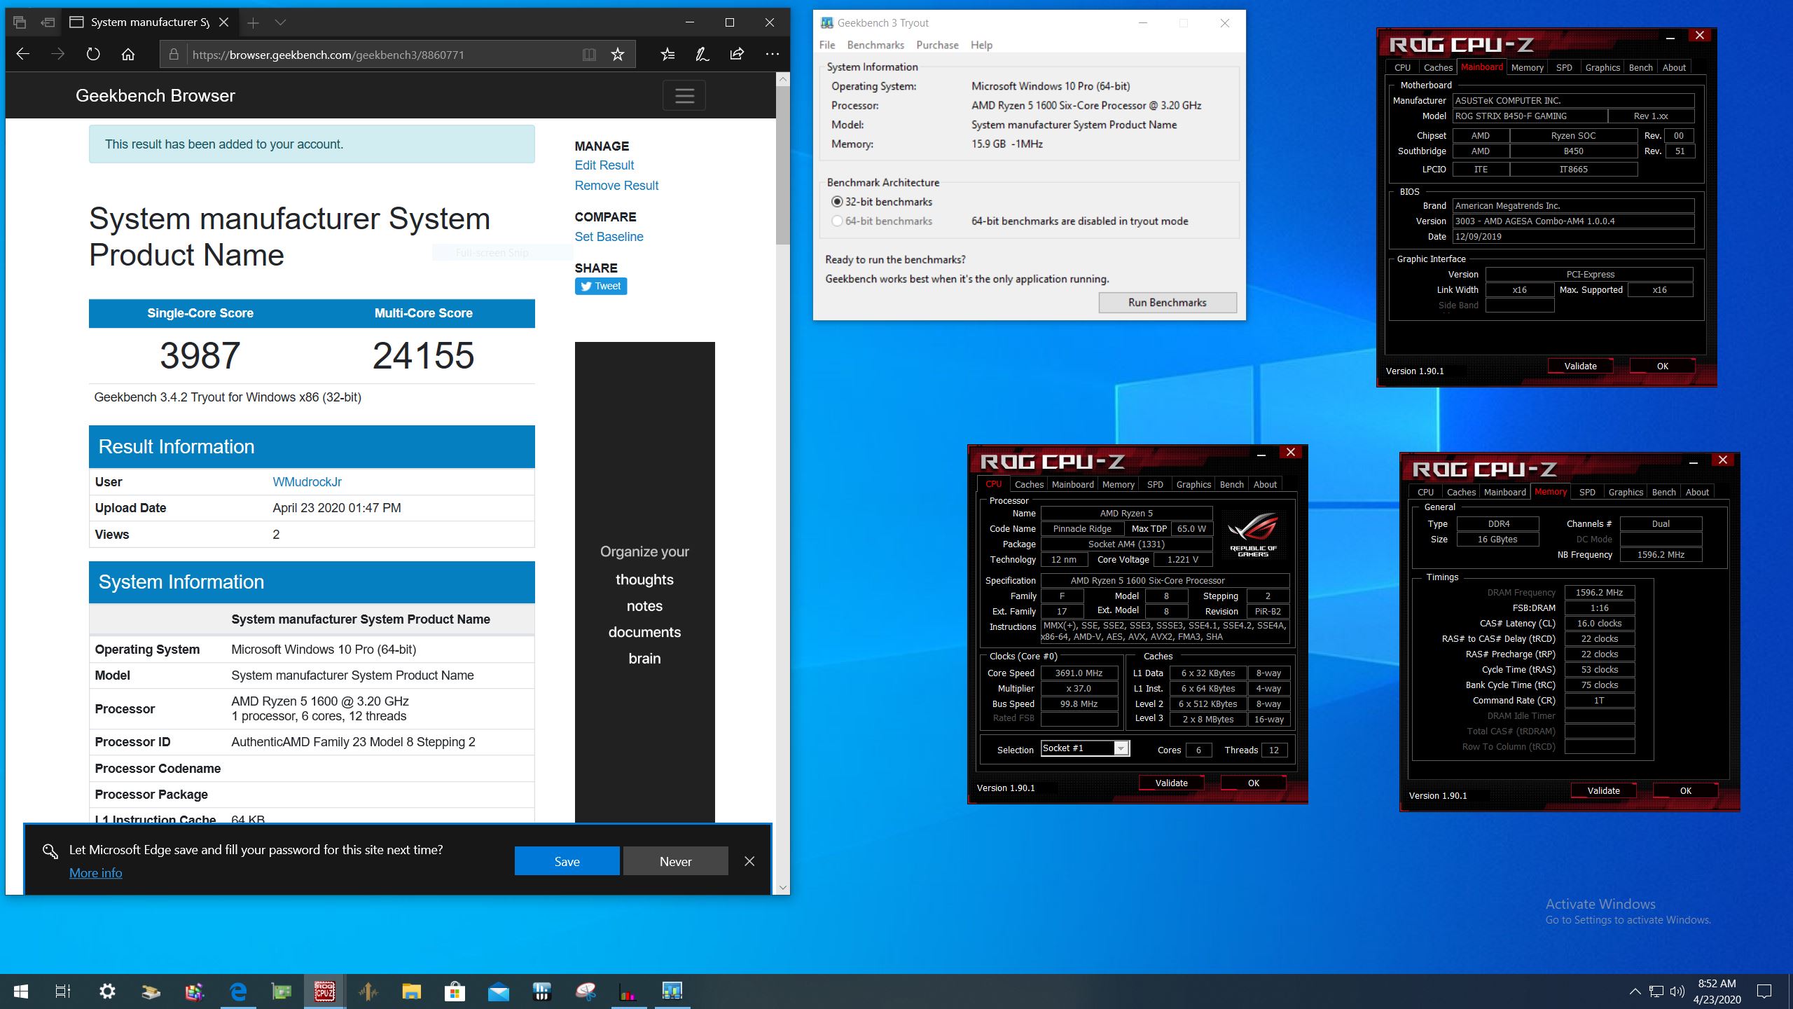1793x1009 pixels.
Task: Click Validate in Mainboard CPU-Z window
Action: pos(1580,366)
